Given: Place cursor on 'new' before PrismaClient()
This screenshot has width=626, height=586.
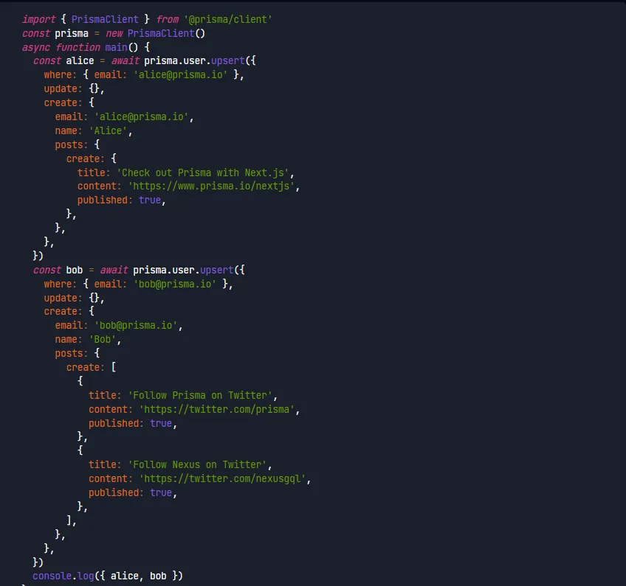Looking at the screenshot, I should (x=114, y=32).
